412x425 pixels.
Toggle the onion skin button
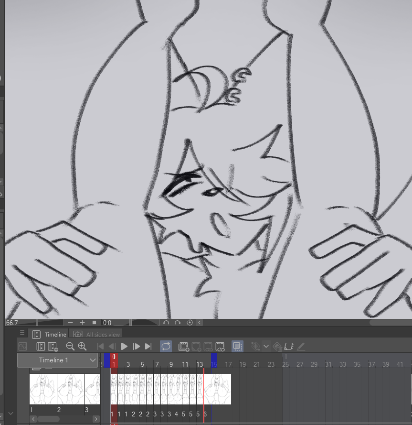click(x=237, y=347)
